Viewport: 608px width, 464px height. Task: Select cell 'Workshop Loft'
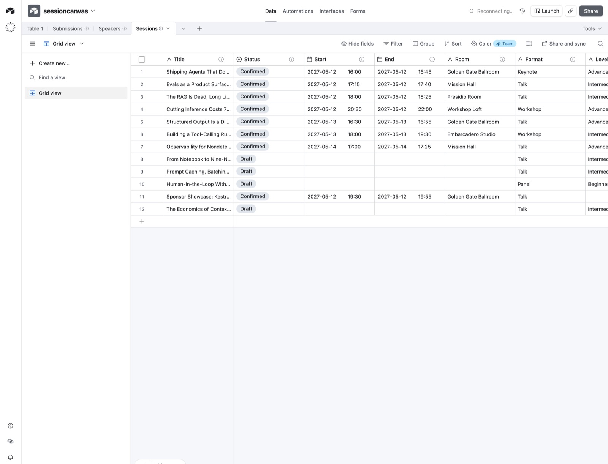point(480,109)
